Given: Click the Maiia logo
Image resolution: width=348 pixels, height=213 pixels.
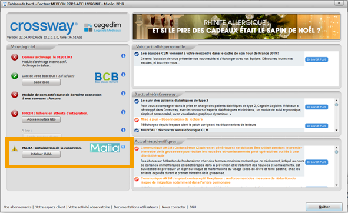Looking at the screenshot, I should click(105, 148).
